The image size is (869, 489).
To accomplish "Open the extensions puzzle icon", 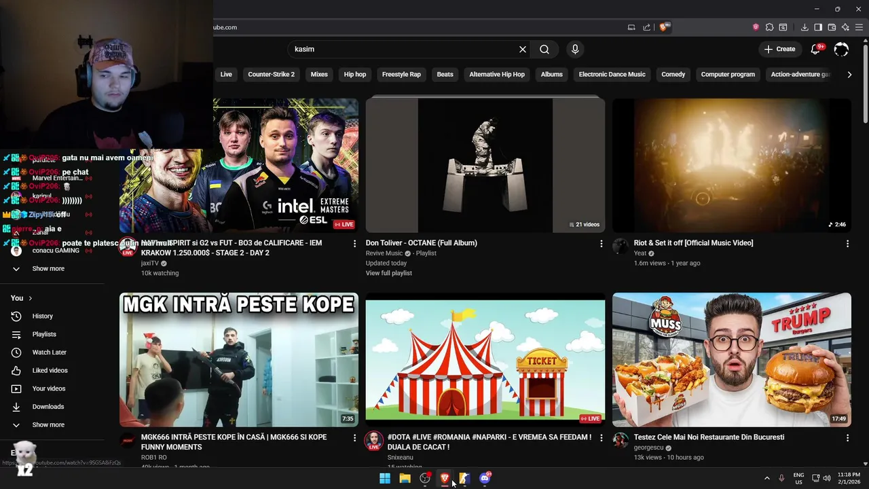I will 769,27.
